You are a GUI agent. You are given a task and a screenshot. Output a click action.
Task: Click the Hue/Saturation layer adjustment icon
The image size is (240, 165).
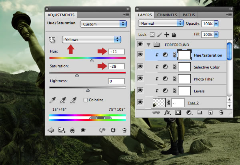point(165,55)
